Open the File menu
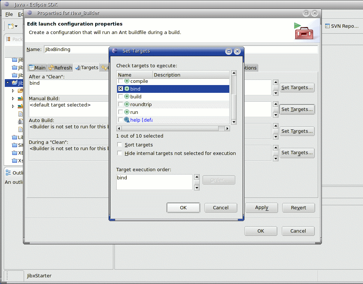Viewport: 363px width, 284px height. pyautogui.click(x=9, y=14)
